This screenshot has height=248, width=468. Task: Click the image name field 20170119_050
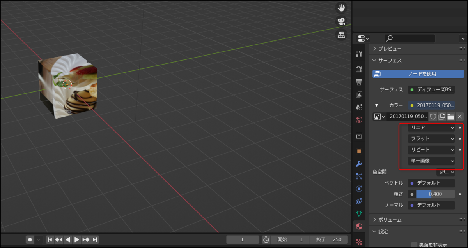tap(407, 116)
